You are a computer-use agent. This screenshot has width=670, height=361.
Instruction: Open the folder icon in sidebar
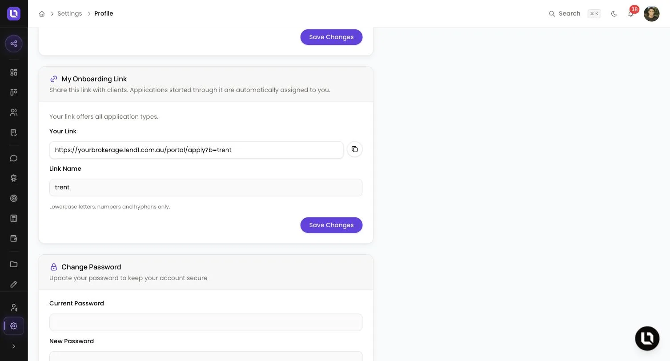(x=14, y=264)
